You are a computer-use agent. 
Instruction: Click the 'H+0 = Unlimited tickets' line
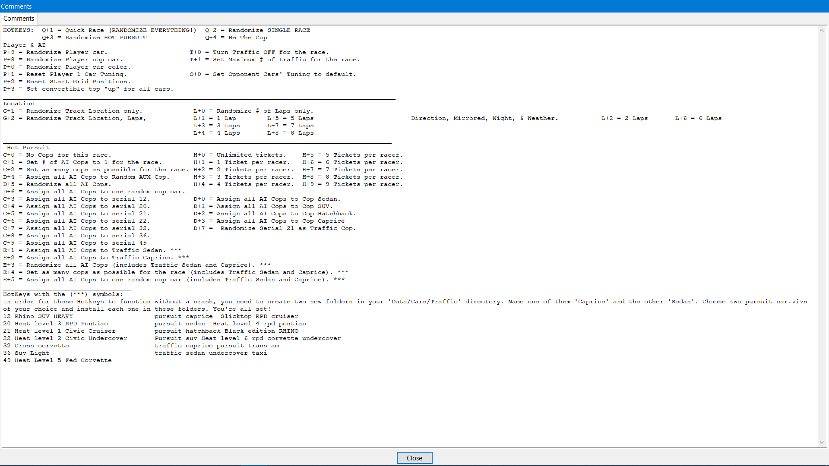(x=239, y=155)
